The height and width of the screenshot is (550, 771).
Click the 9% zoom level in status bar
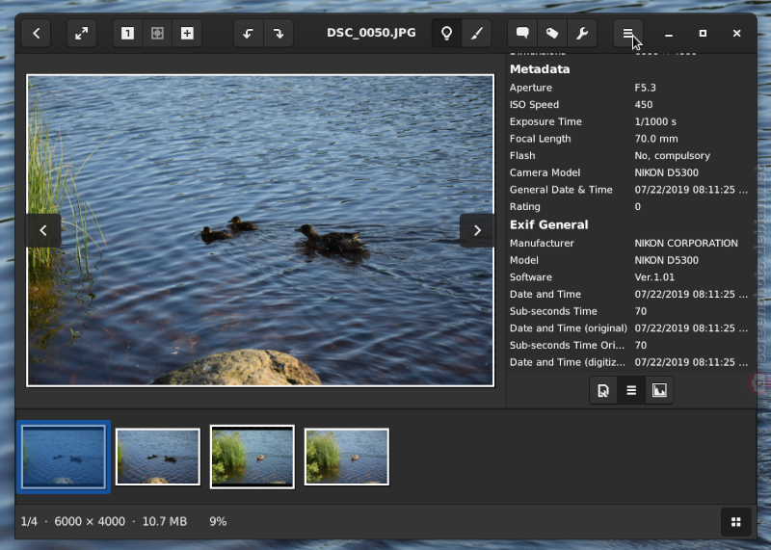click(x=218, y=521)
